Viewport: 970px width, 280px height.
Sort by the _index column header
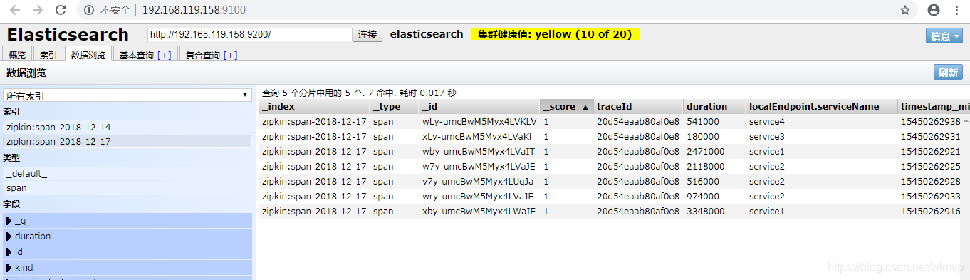pos(314,106)
